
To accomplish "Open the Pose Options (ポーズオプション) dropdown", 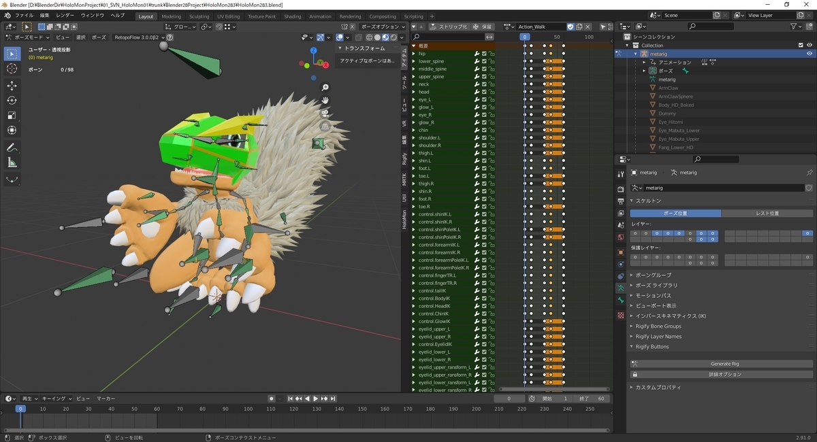I will click(x=383, y=27).
